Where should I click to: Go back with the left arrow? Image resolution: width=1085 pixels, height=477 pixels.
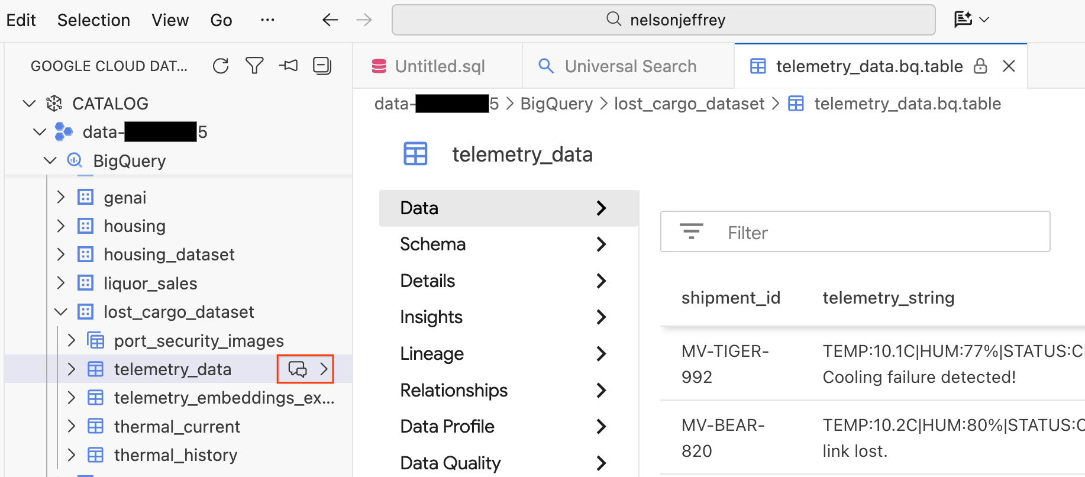click(x=330, y=20)
